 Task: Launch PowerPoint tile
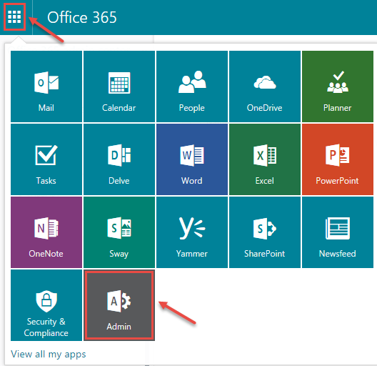pos(338,159)
